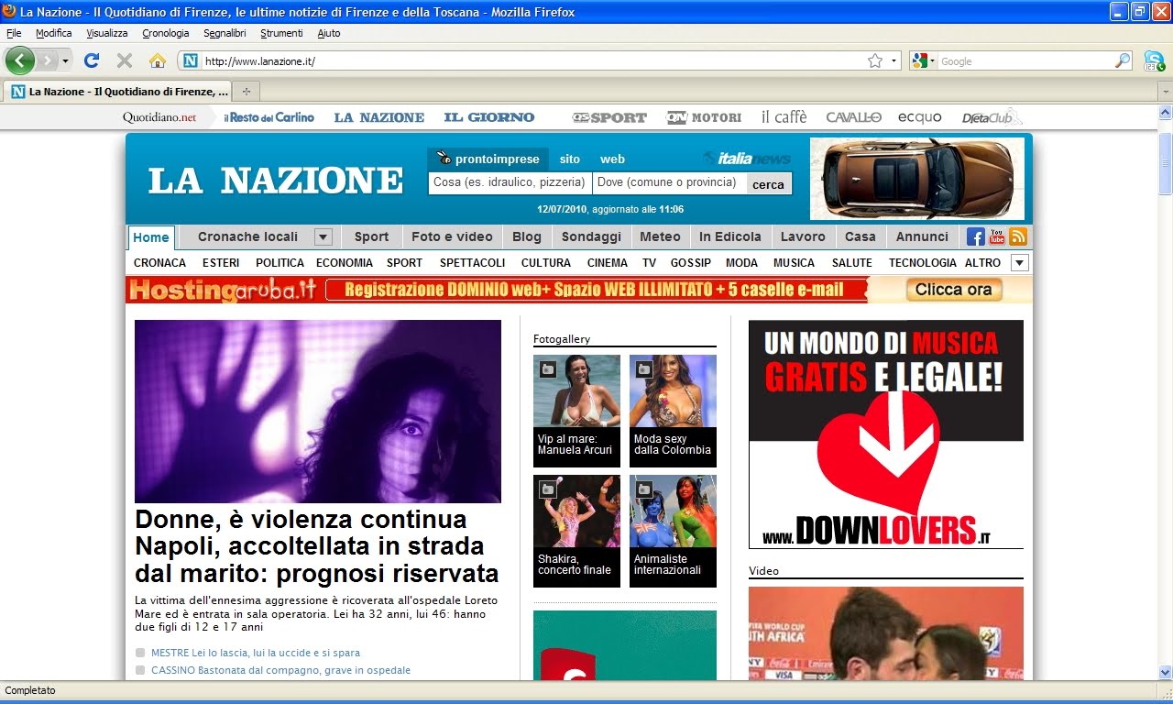The width and height of the screenshot is (1173, 704).
Task: Open the QS SPORT network link
Action: pyautogui.click(x=609, y=117)
